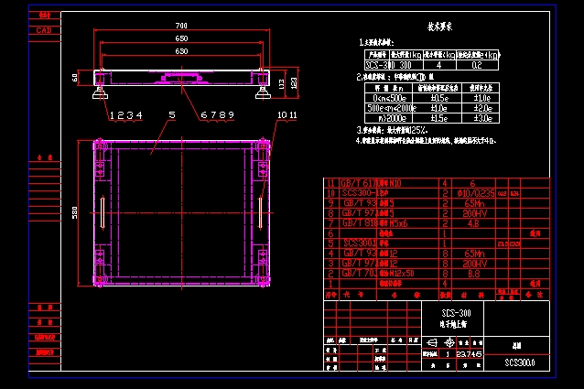Viewport: 584px width, 389px height.
Task: Click the 0<m≤500e range cell
Action: 389,98
